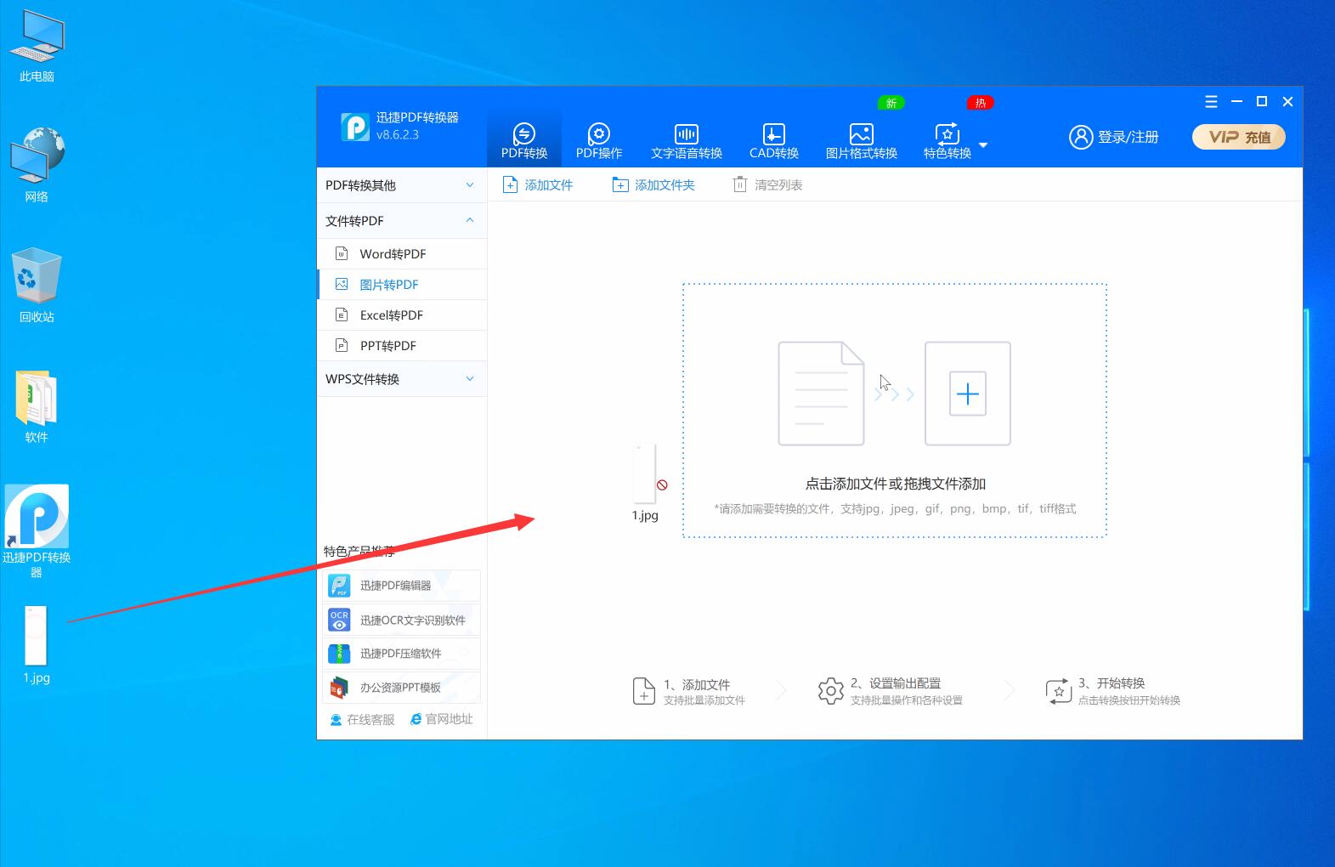Select the 回收站 desktop icon
Screen dimensions: 1335x867
(x=37, y=285)
